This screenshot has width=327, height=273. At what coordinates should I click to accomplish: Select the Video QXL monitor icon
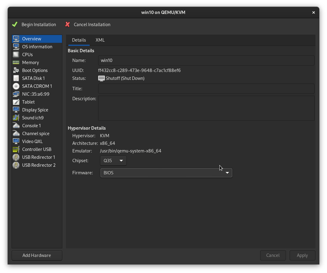pyautogui.click(x=16, y=142)
